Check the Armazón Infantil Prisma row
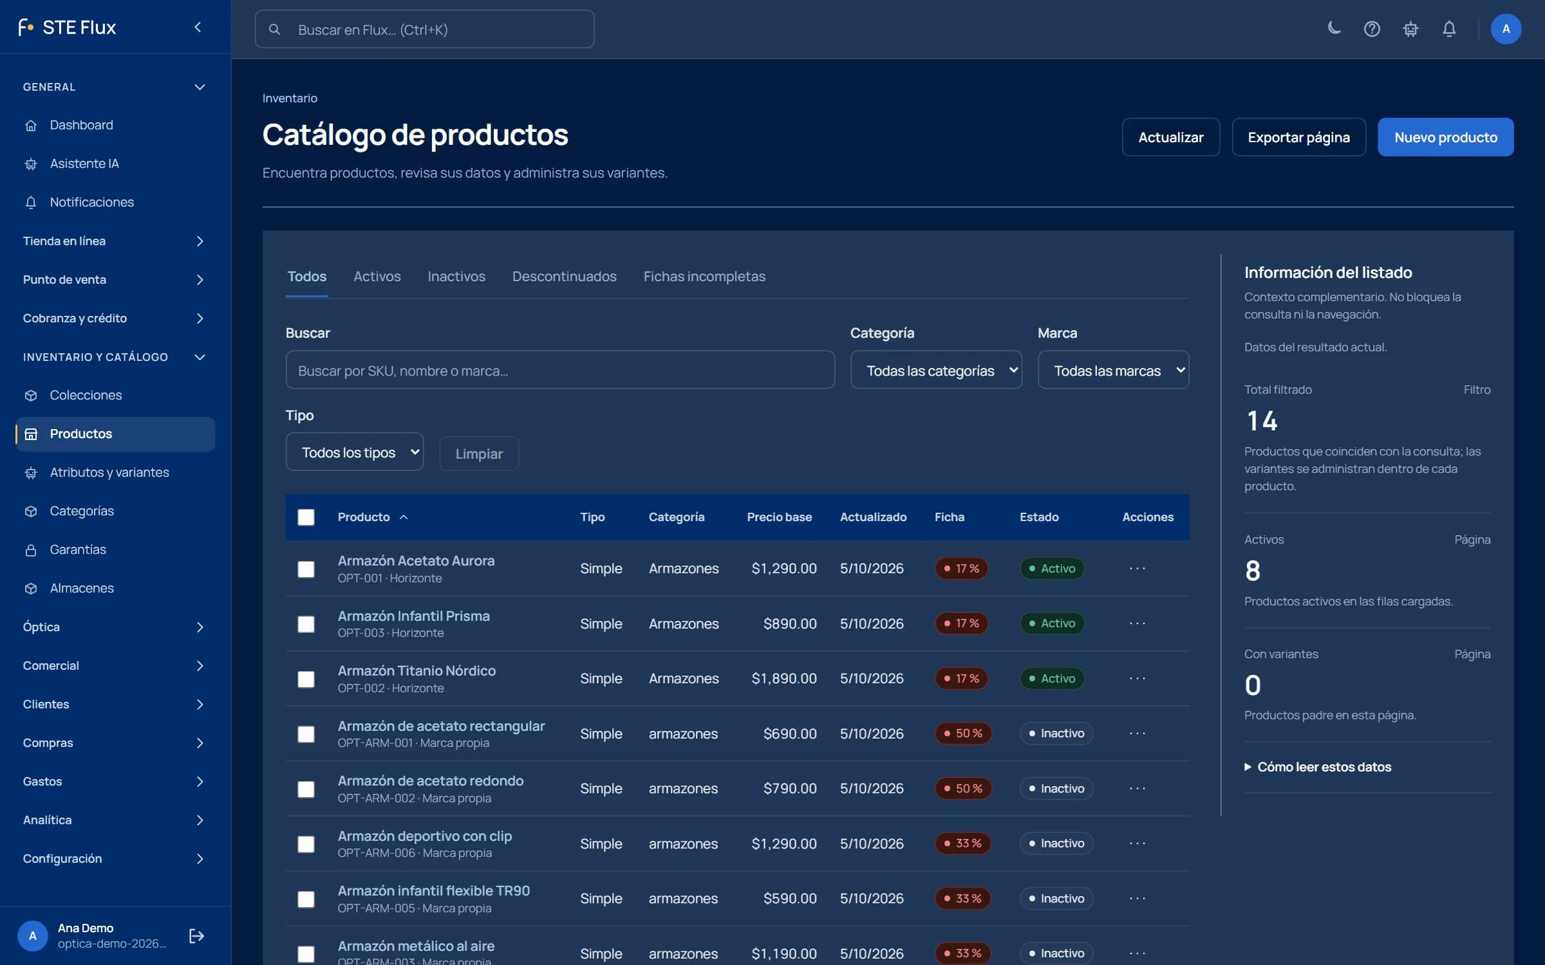The image size is (1545, 965). point(306,624)
